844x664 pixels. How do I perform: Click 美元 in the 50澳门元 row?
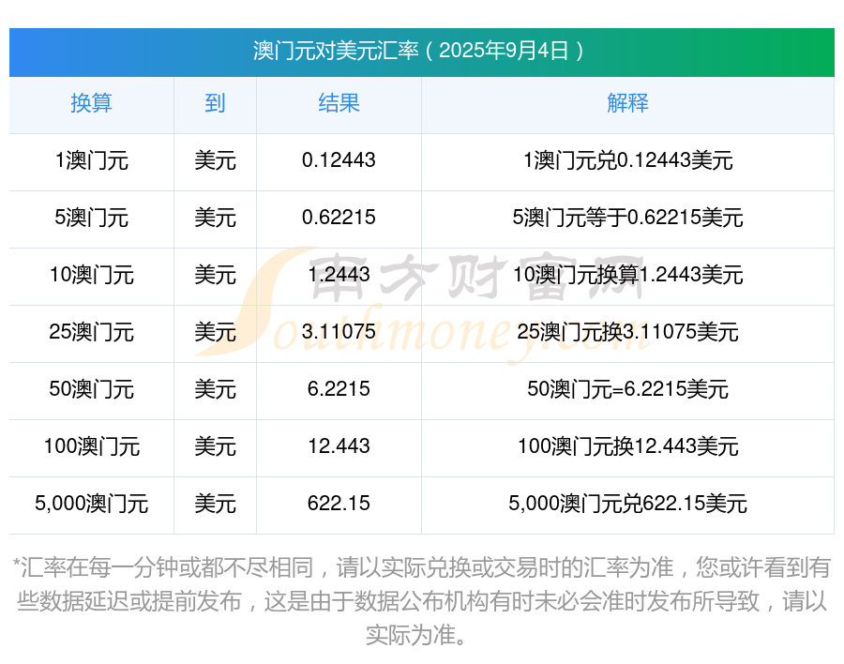click(215, 389)
